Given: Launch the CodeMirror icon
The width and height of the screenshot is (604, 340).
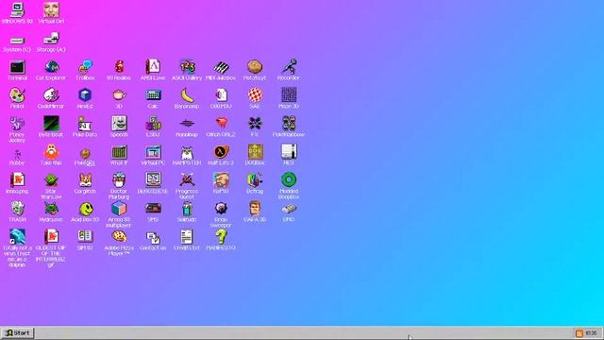Looking at the screenshot, I should pyautogui.click(x=51, y=95).
